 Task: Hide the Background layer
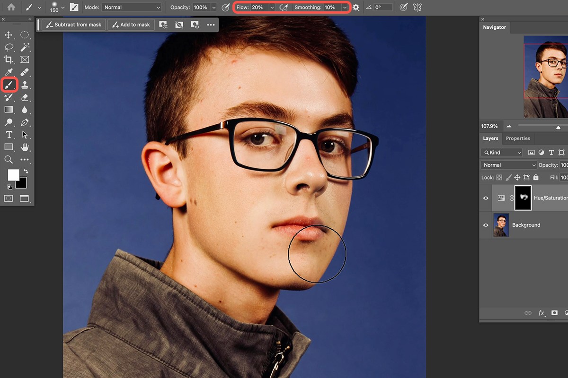click(486, 225)
